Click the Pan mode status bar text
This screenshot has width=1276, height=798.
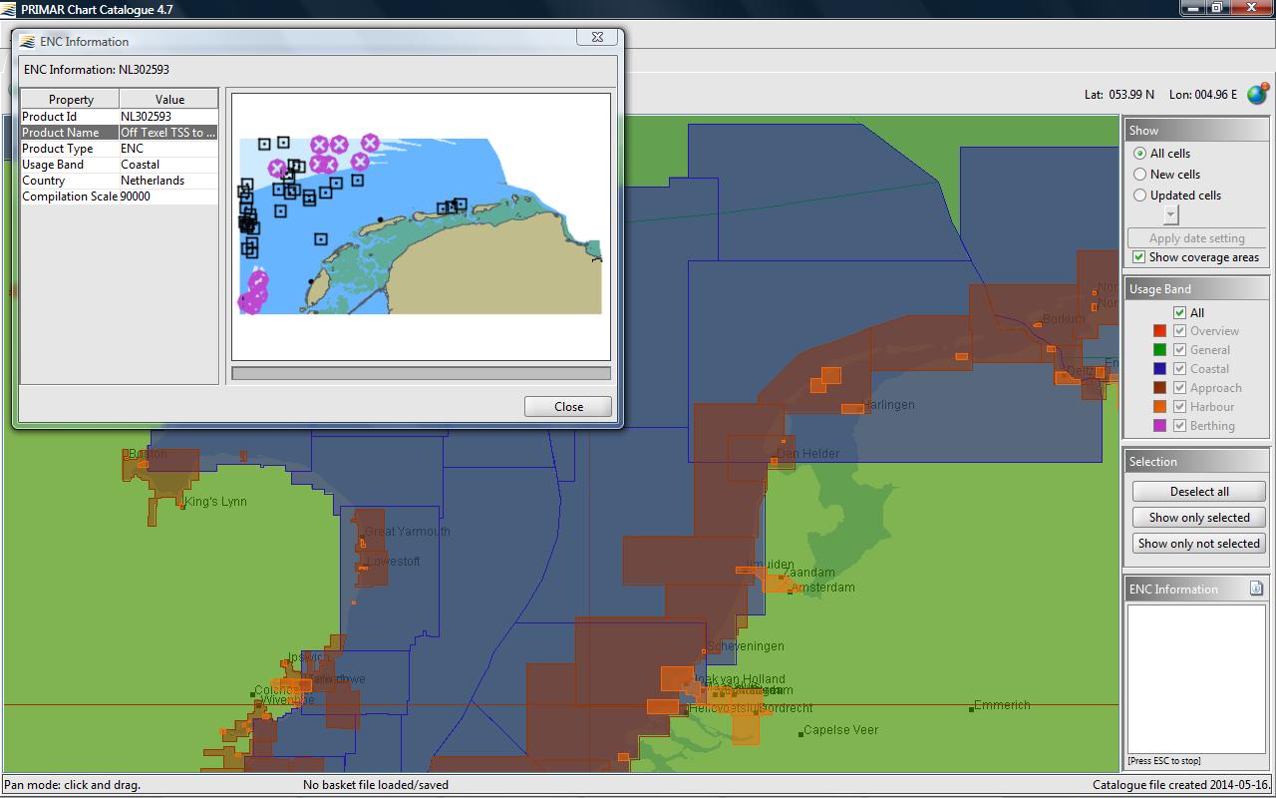(73, 785)
